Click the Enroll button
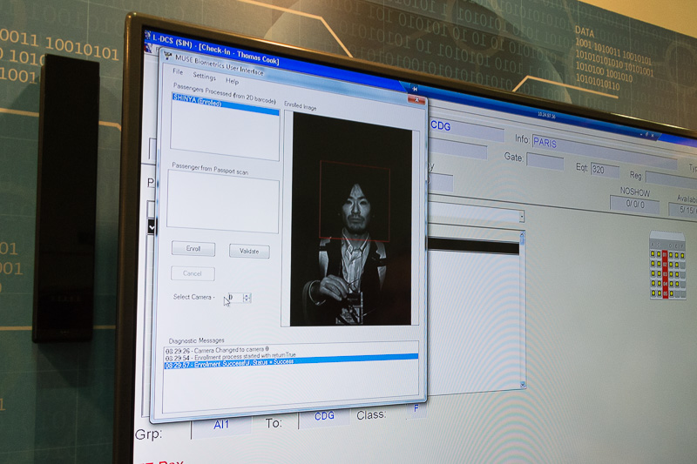697x464 pixels. pos(193,249)
